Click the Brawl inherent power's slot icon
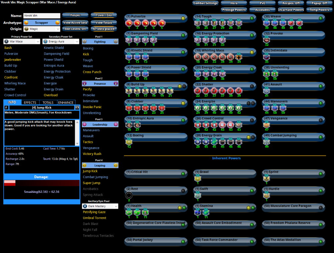The image size is (334, 253). pos(198,179)
